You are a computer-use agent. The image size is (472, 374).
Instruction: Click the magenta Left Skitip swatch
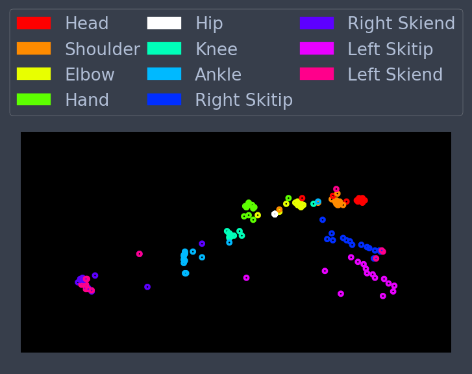(x=317, y=49)
